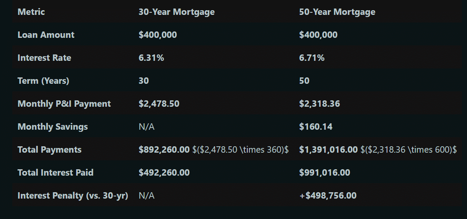Click the "Total Payments" row label

click(49, 150)
